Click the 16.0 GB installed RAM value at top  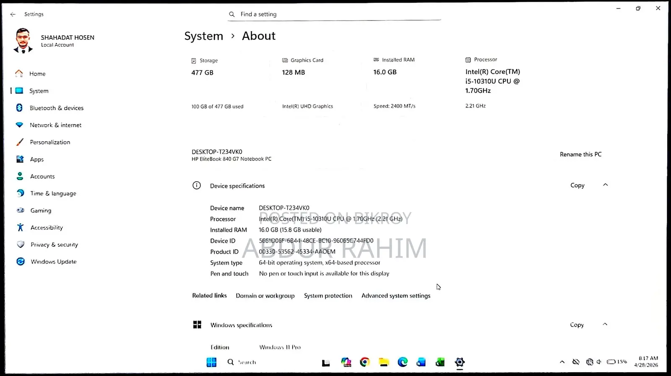click(x=385, y=72)
